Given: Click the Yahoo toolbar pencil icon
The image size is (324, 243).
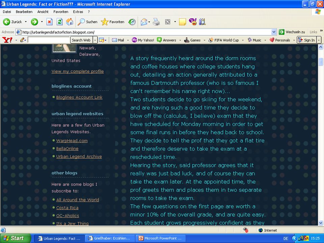Looking at the screenshot, I should click(x=22, y=40).
